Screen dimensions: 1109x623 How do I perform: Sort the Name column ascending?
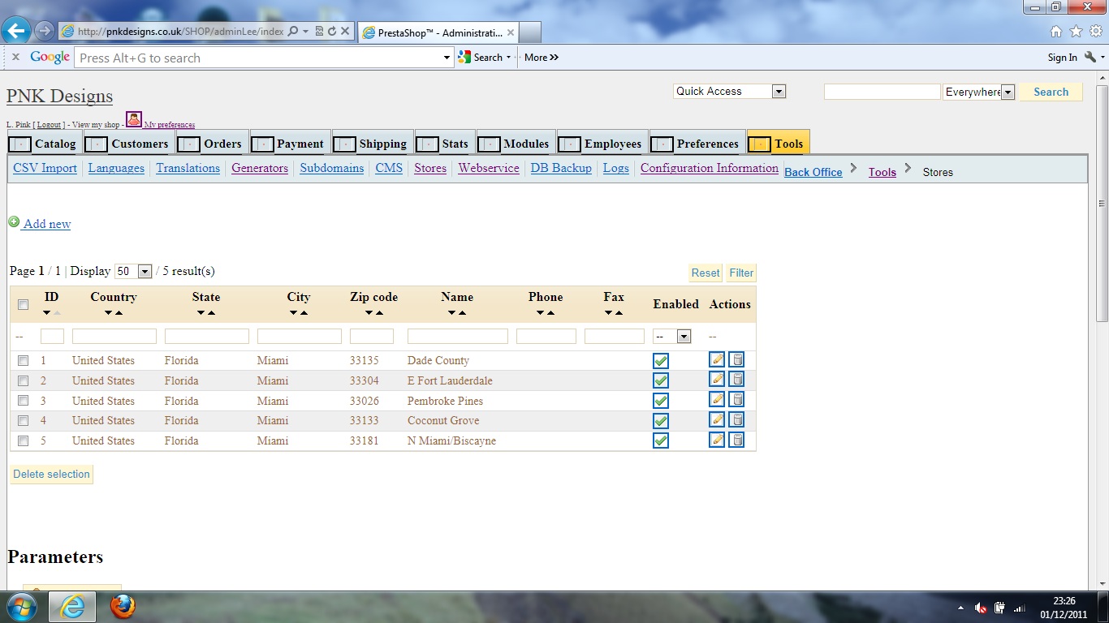pos(462,313)
